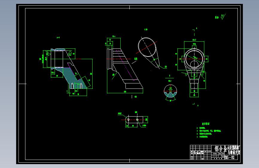Select the 技术要求 technical requirements heading

click(206, 124)
